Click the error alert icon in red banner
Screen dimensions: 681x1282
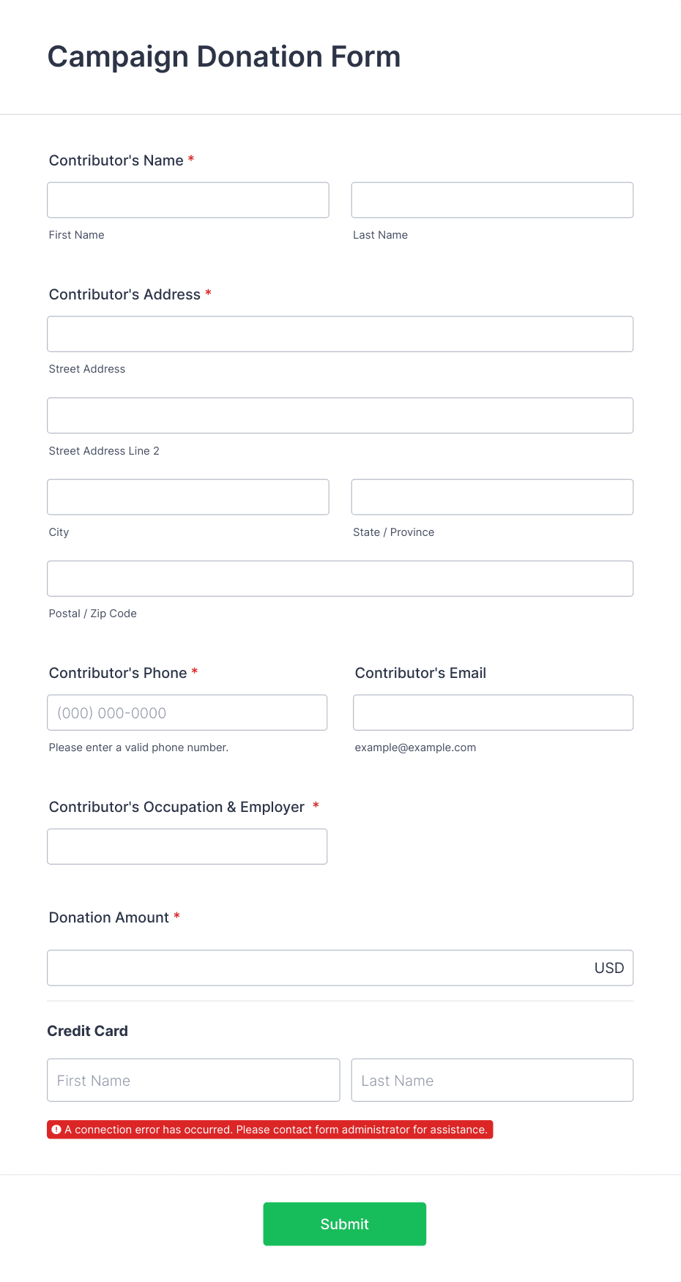click(x=56, y=1130)
